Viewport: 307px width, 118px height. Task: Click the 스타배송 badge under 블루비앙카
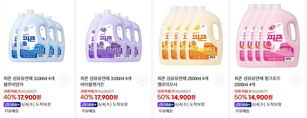12,104
